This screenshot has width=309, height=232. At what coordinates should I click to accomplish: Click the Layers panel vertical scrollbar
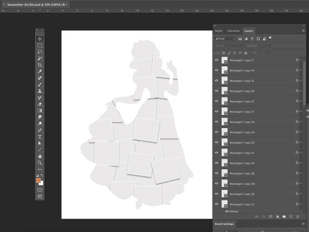pos(304,83)
